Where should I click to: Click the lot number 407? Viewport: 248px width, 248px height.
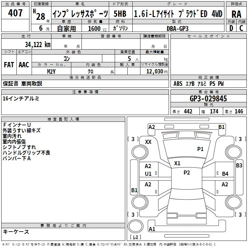15,13
